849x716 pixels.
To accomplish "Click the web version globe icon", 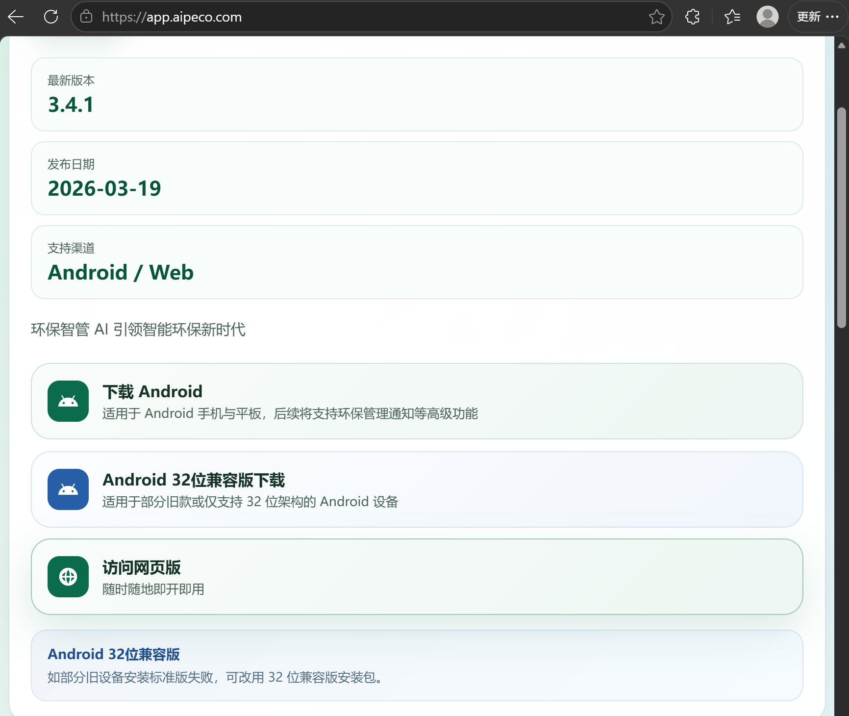I will [x=68, y=577].
